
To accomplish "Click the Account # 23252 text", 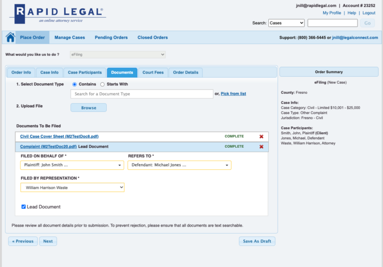I will (359, 5).
